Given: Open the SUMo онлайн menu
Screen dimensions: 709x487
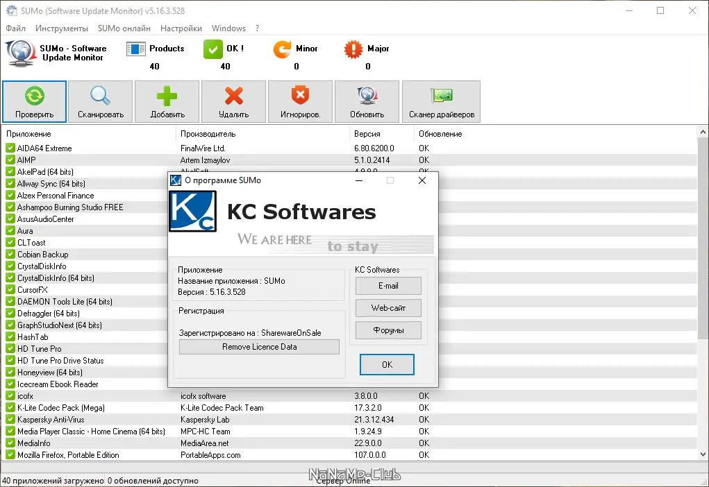Looking at the screenshot, I should tap(124, 28).
